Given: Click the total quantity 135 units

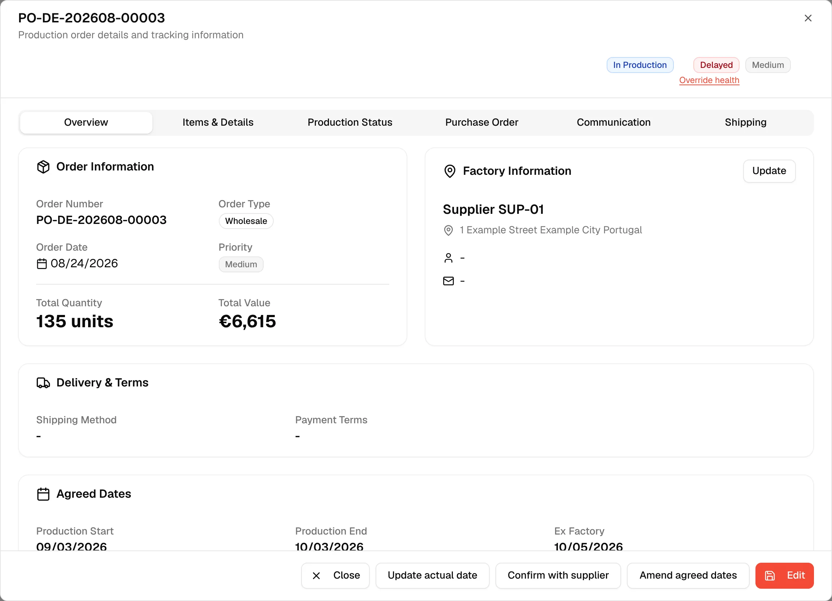Looking at the screenshot, I should coord(75,321).
